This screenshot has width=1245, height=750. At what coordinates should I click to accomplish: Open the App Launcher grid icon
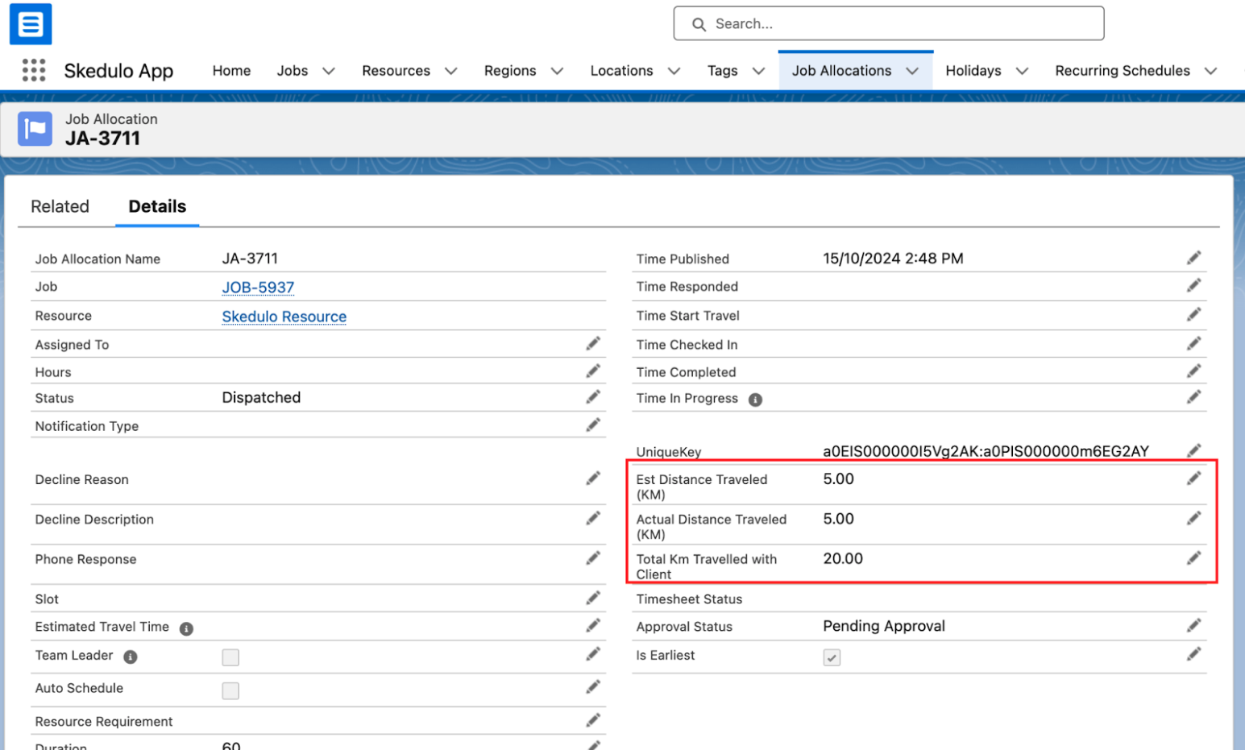coord(34,70)
